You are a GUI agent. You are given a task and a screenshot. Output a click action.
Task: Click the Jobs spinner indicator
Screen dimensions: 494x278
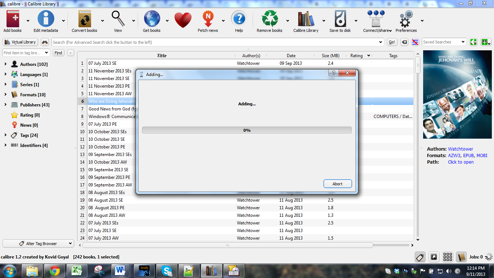489,257
